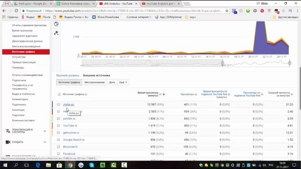The height and width of the screenshot is (169, 301).
Task: Open the ВКонтакте traffic source link
Action: [x=70, y=147]
